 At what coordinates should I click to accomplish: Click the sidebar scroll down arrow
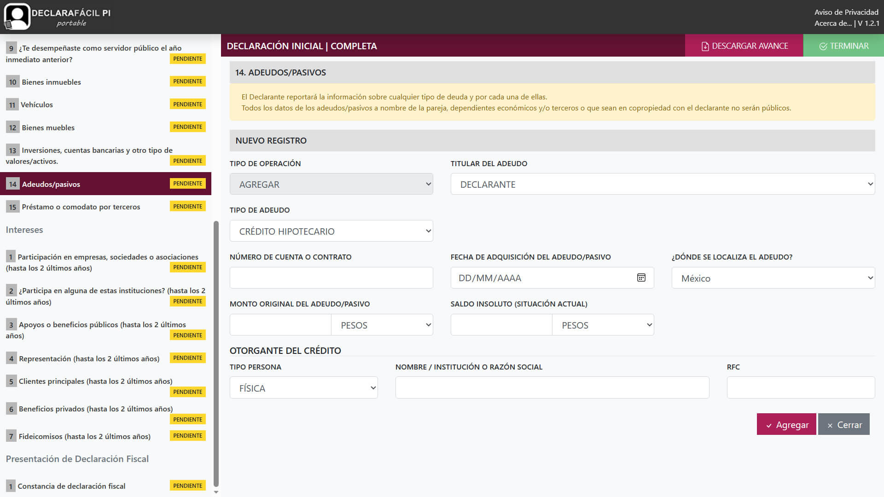click(216, 492)
